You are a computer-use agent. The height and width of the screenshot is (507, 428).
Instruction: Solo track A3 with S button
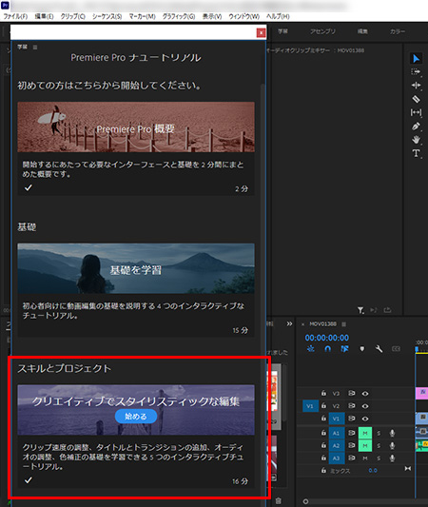379,458
